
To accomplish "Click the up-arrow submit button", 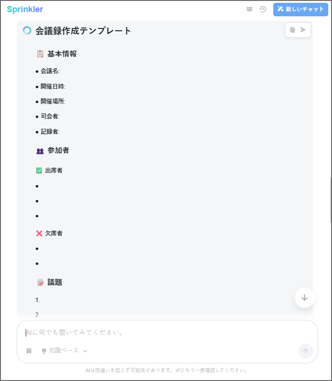I will [x=305, y=351].
